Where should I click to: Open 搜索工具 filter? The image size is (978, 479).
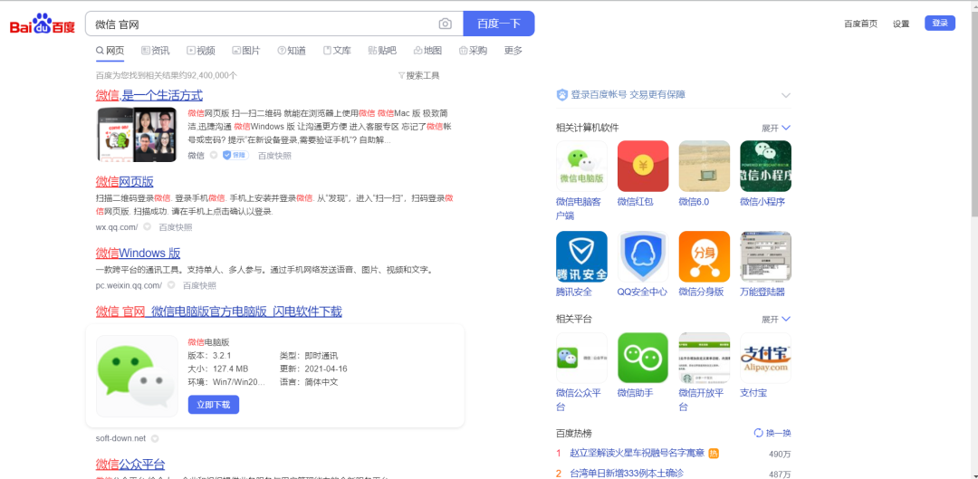pos(418,75)
